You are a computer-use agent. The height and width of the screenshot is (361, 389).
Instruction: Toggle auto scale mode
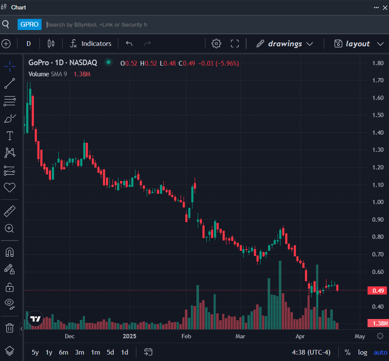pos(380,352)
